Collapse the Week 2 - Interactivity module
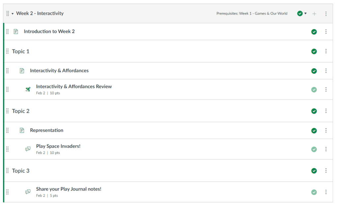Viewport: 337px width, 206px height. tap(13, 14)
